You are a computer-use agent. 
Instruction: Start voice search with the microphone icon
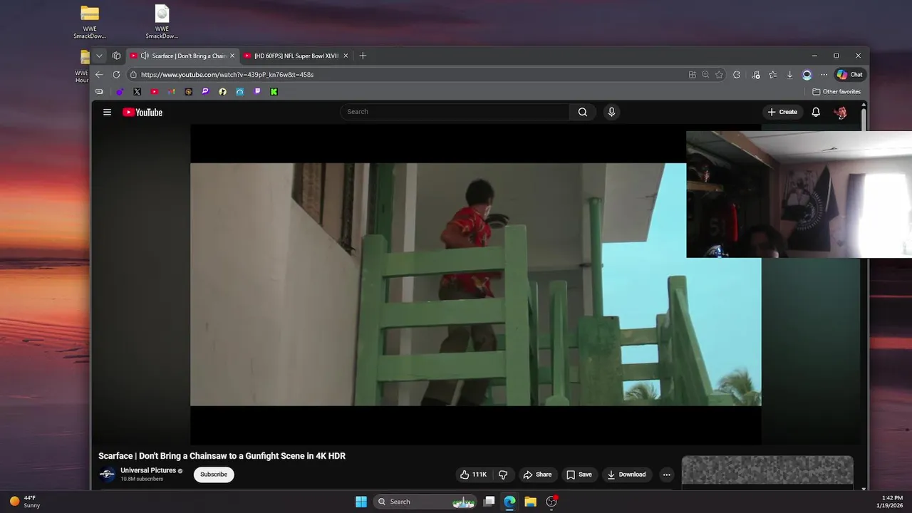(x=611, y=112)
